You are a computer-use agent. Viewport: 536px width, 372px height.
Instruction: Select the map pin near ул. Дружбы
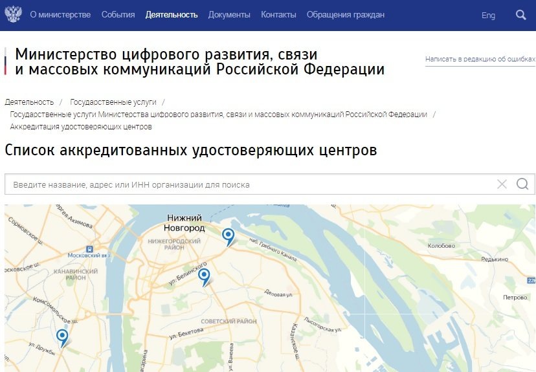point(62,338)
